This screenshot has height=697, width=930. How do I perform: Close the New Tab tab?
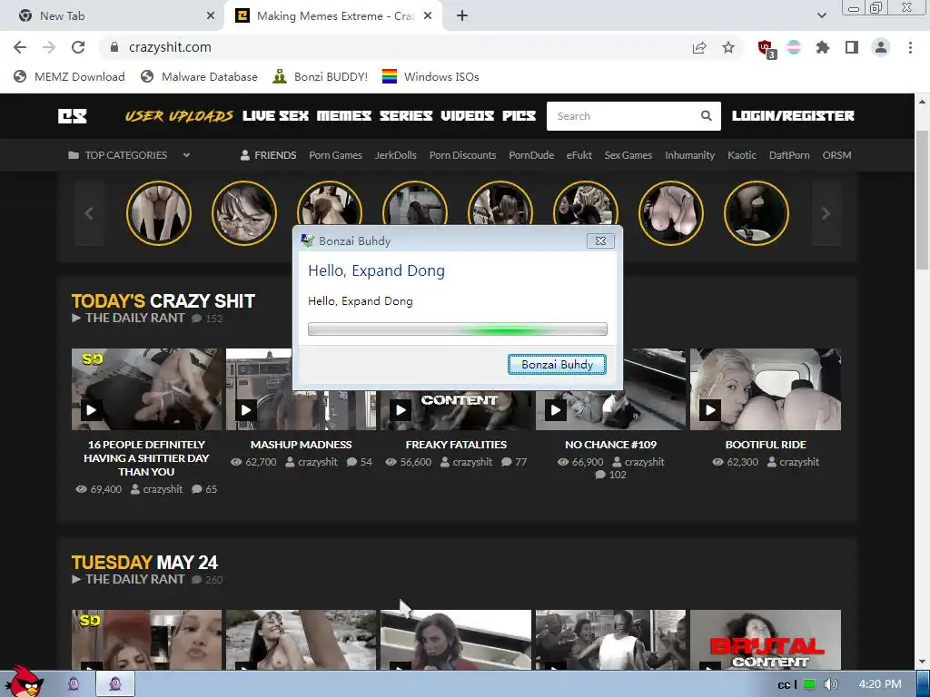point(211,16)
